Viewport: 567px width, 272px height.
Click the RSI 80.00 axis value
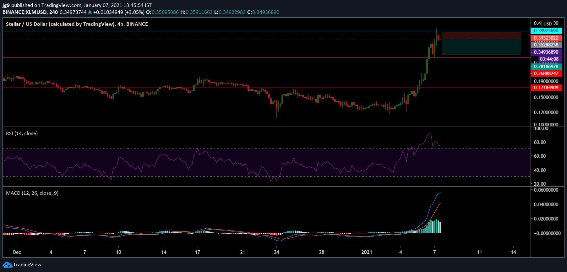[540, 142]
